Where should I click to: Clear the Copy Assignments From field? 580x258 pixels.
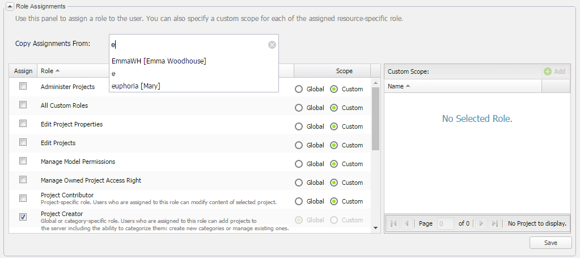point(272,45)
